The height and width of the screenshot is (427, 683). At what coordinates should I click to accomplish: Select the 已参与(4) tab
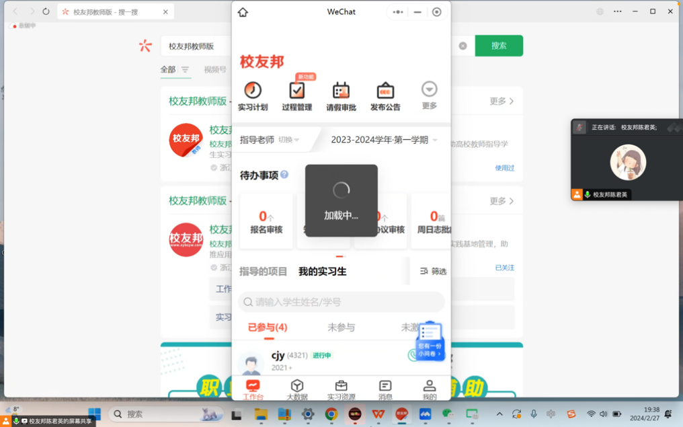point(268,327)
